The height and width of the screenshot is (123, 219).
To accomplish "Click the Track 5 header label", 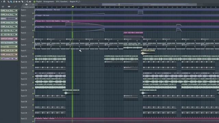I will 24,27.
